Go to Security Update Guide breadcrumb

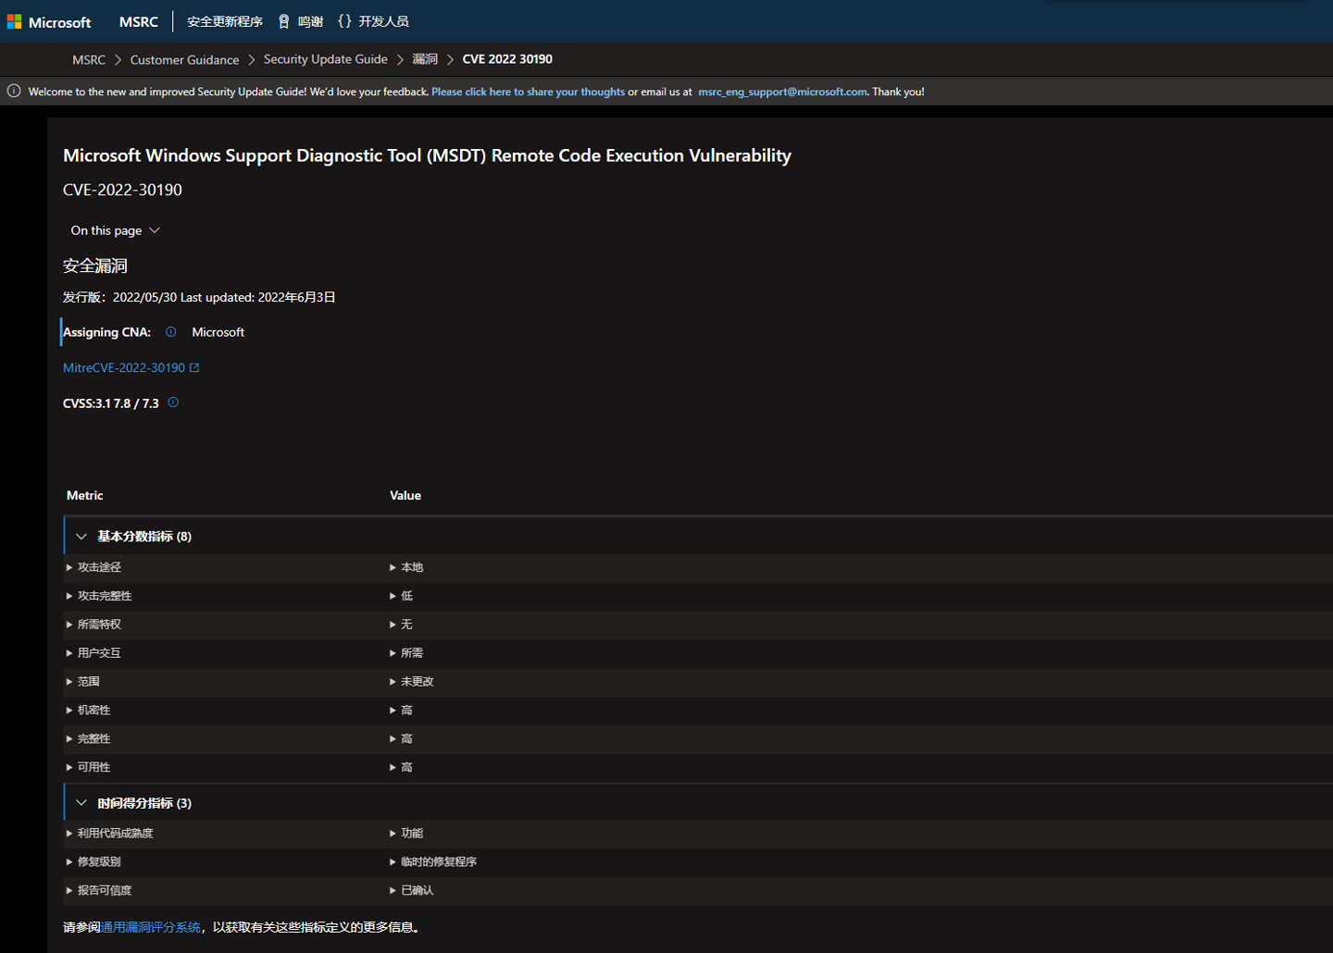click(x=326, y=59)
